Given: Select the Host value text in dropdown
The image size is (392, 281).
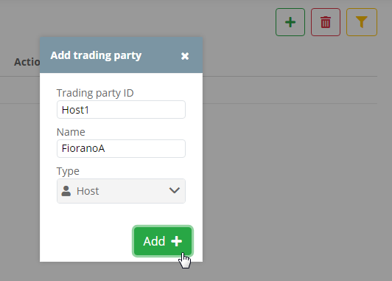Looking at the screenshot, I should [88, 191].
